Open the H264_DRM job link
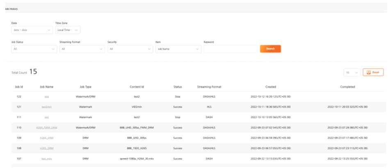 47,138
